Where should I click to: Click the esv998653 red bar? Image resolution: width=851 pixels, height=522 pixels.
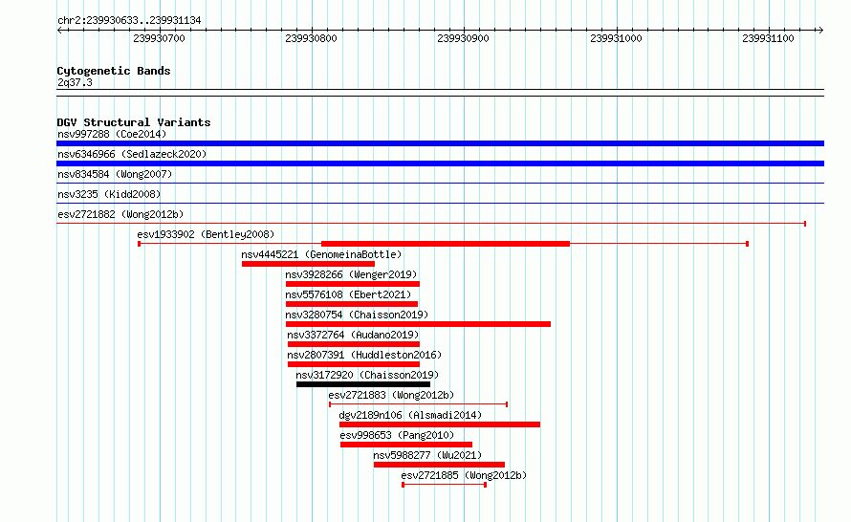(406, 445)
